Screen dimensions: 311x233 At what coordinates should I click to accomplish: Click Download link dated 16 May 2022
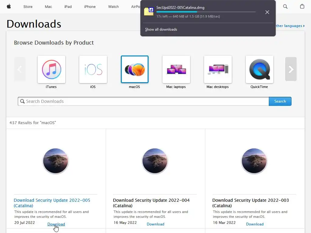coord(155,224)
